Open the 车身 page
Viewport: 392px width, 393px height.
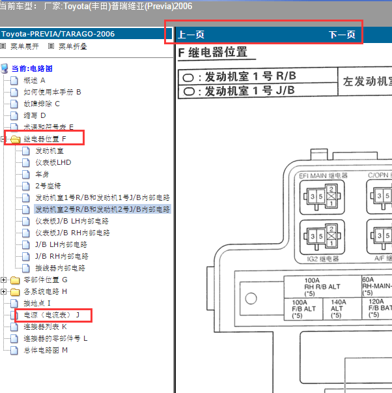(x=42, y=174)
